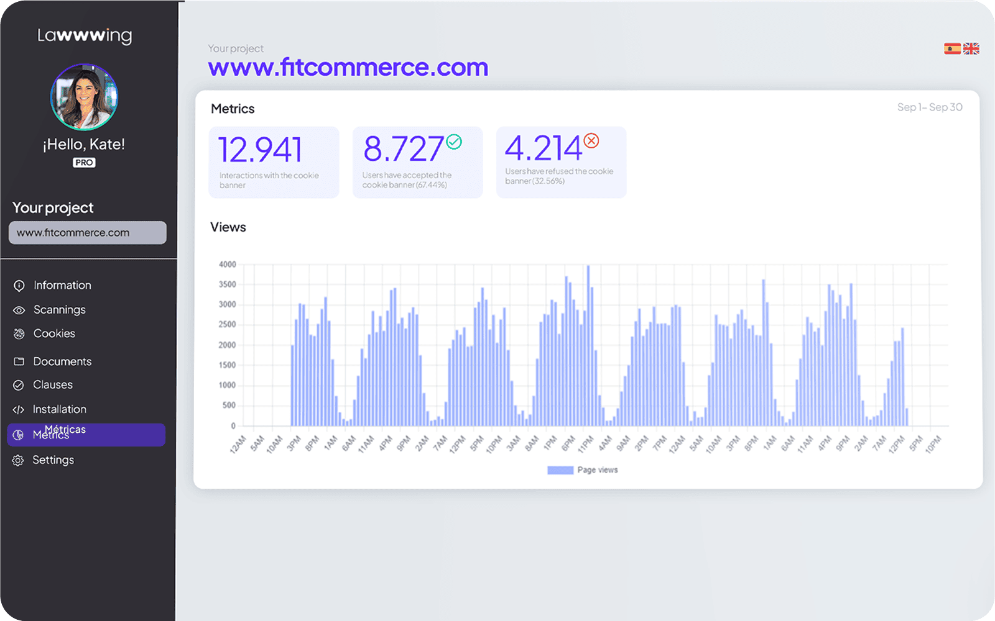Image resolution: width=995 pixels, height=621 pixels.
Task: Click Kate's profile photo
Action: pyautogui.click(x=84, y=97)
